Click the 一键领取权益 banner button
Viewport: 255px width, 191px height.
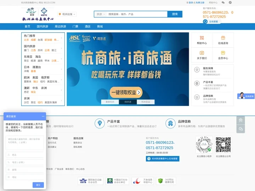point(126,92)
